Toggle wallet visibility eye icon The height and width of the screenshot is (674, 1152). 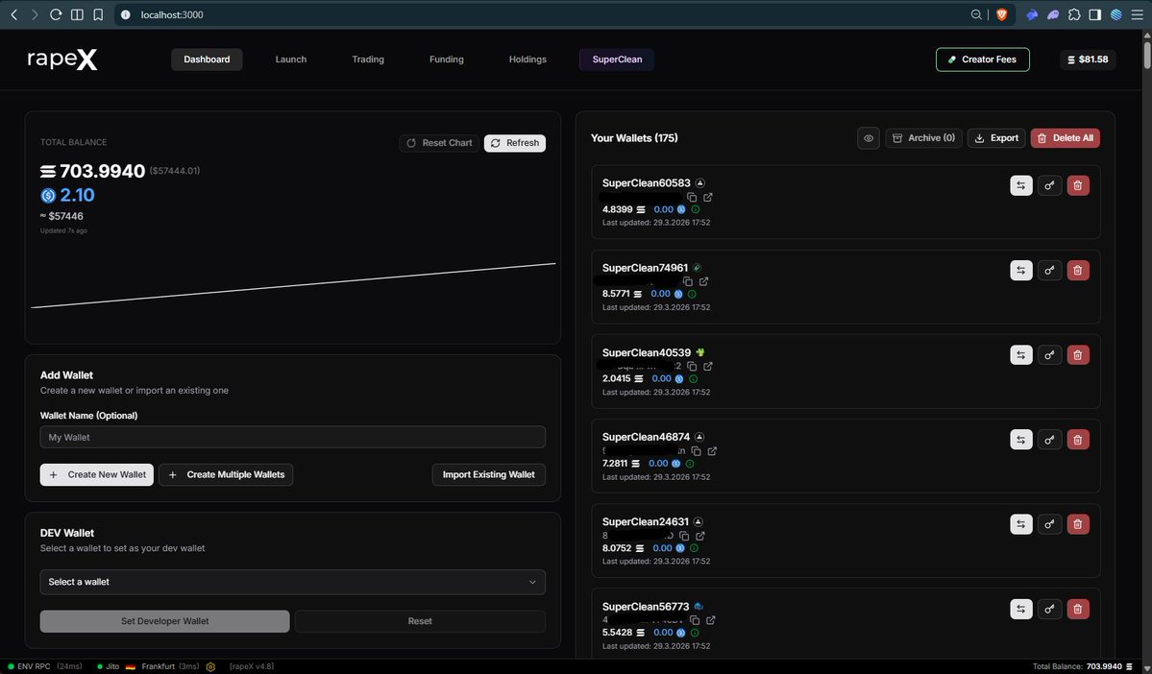coord(869,138)
